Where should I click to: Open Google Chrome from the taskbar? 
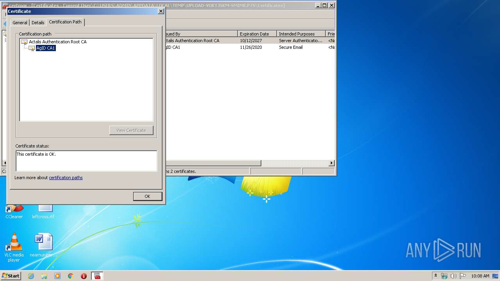pos(71,276)
